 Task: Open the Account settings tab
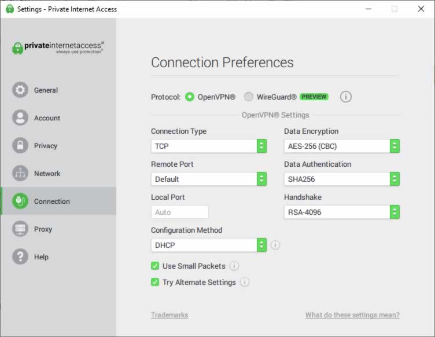pyautogui.click(x=58, y=118)
